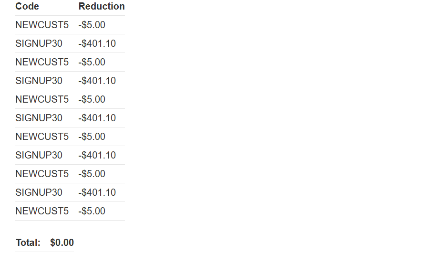Click the last SIGNUP30 code entry
443x254 pixels.
[39, 192]
